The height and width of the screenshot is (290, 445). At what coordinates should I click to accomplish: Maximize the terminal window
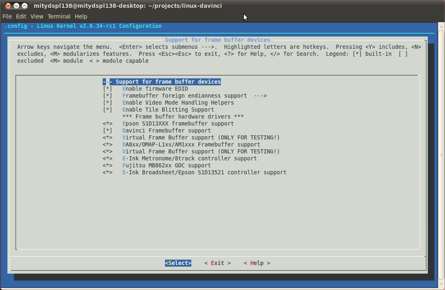point(25,6)
